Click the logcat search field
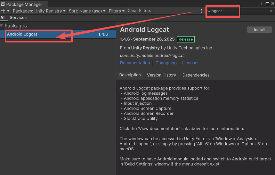The image size is (275, 175). [x=239, y=11]
